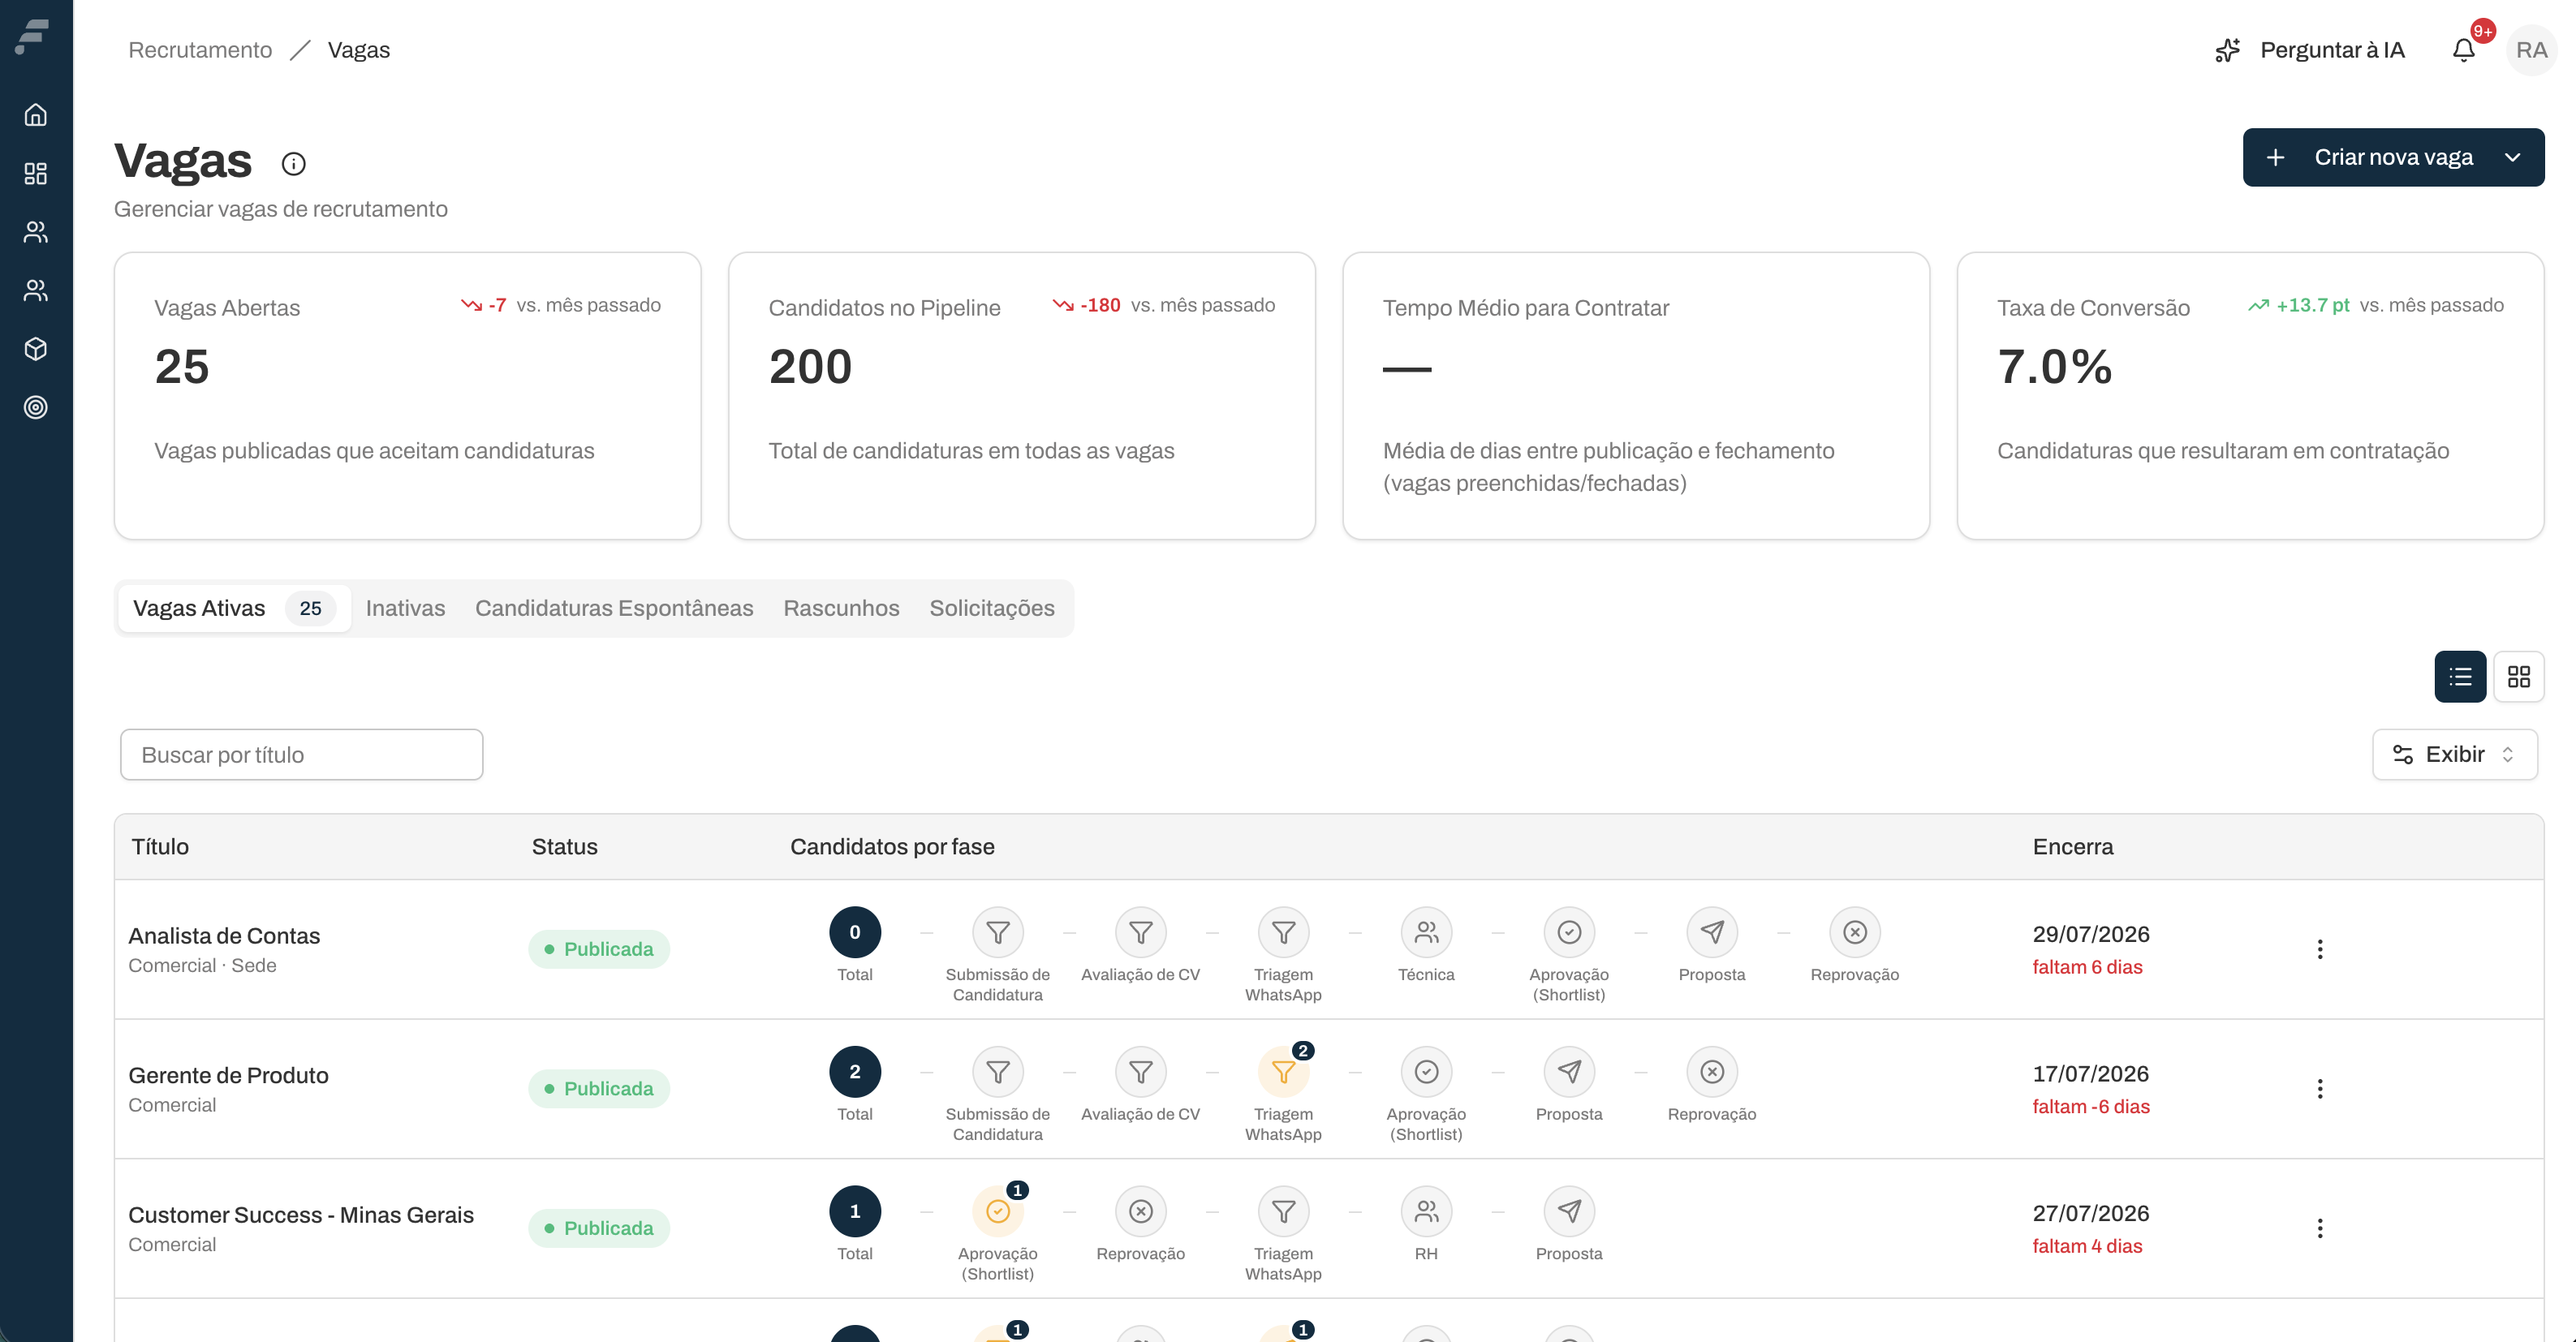Screen dimensions: 2576x1342
Task: Click RH stage for Customer Success row
Action: click(x=1427, y=1211)
